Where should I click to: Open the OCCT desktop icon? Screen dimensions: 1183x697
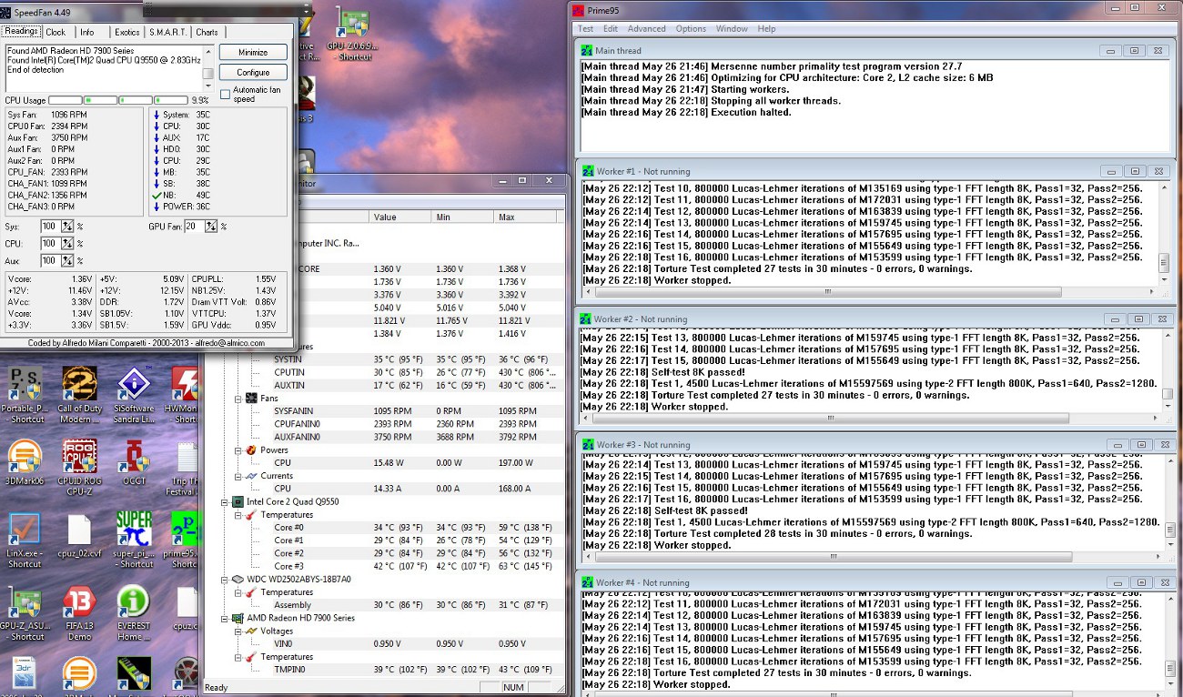pos(136,456)
